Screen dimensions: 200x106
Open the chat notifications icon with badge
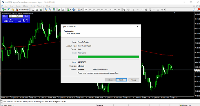(198, 9)
